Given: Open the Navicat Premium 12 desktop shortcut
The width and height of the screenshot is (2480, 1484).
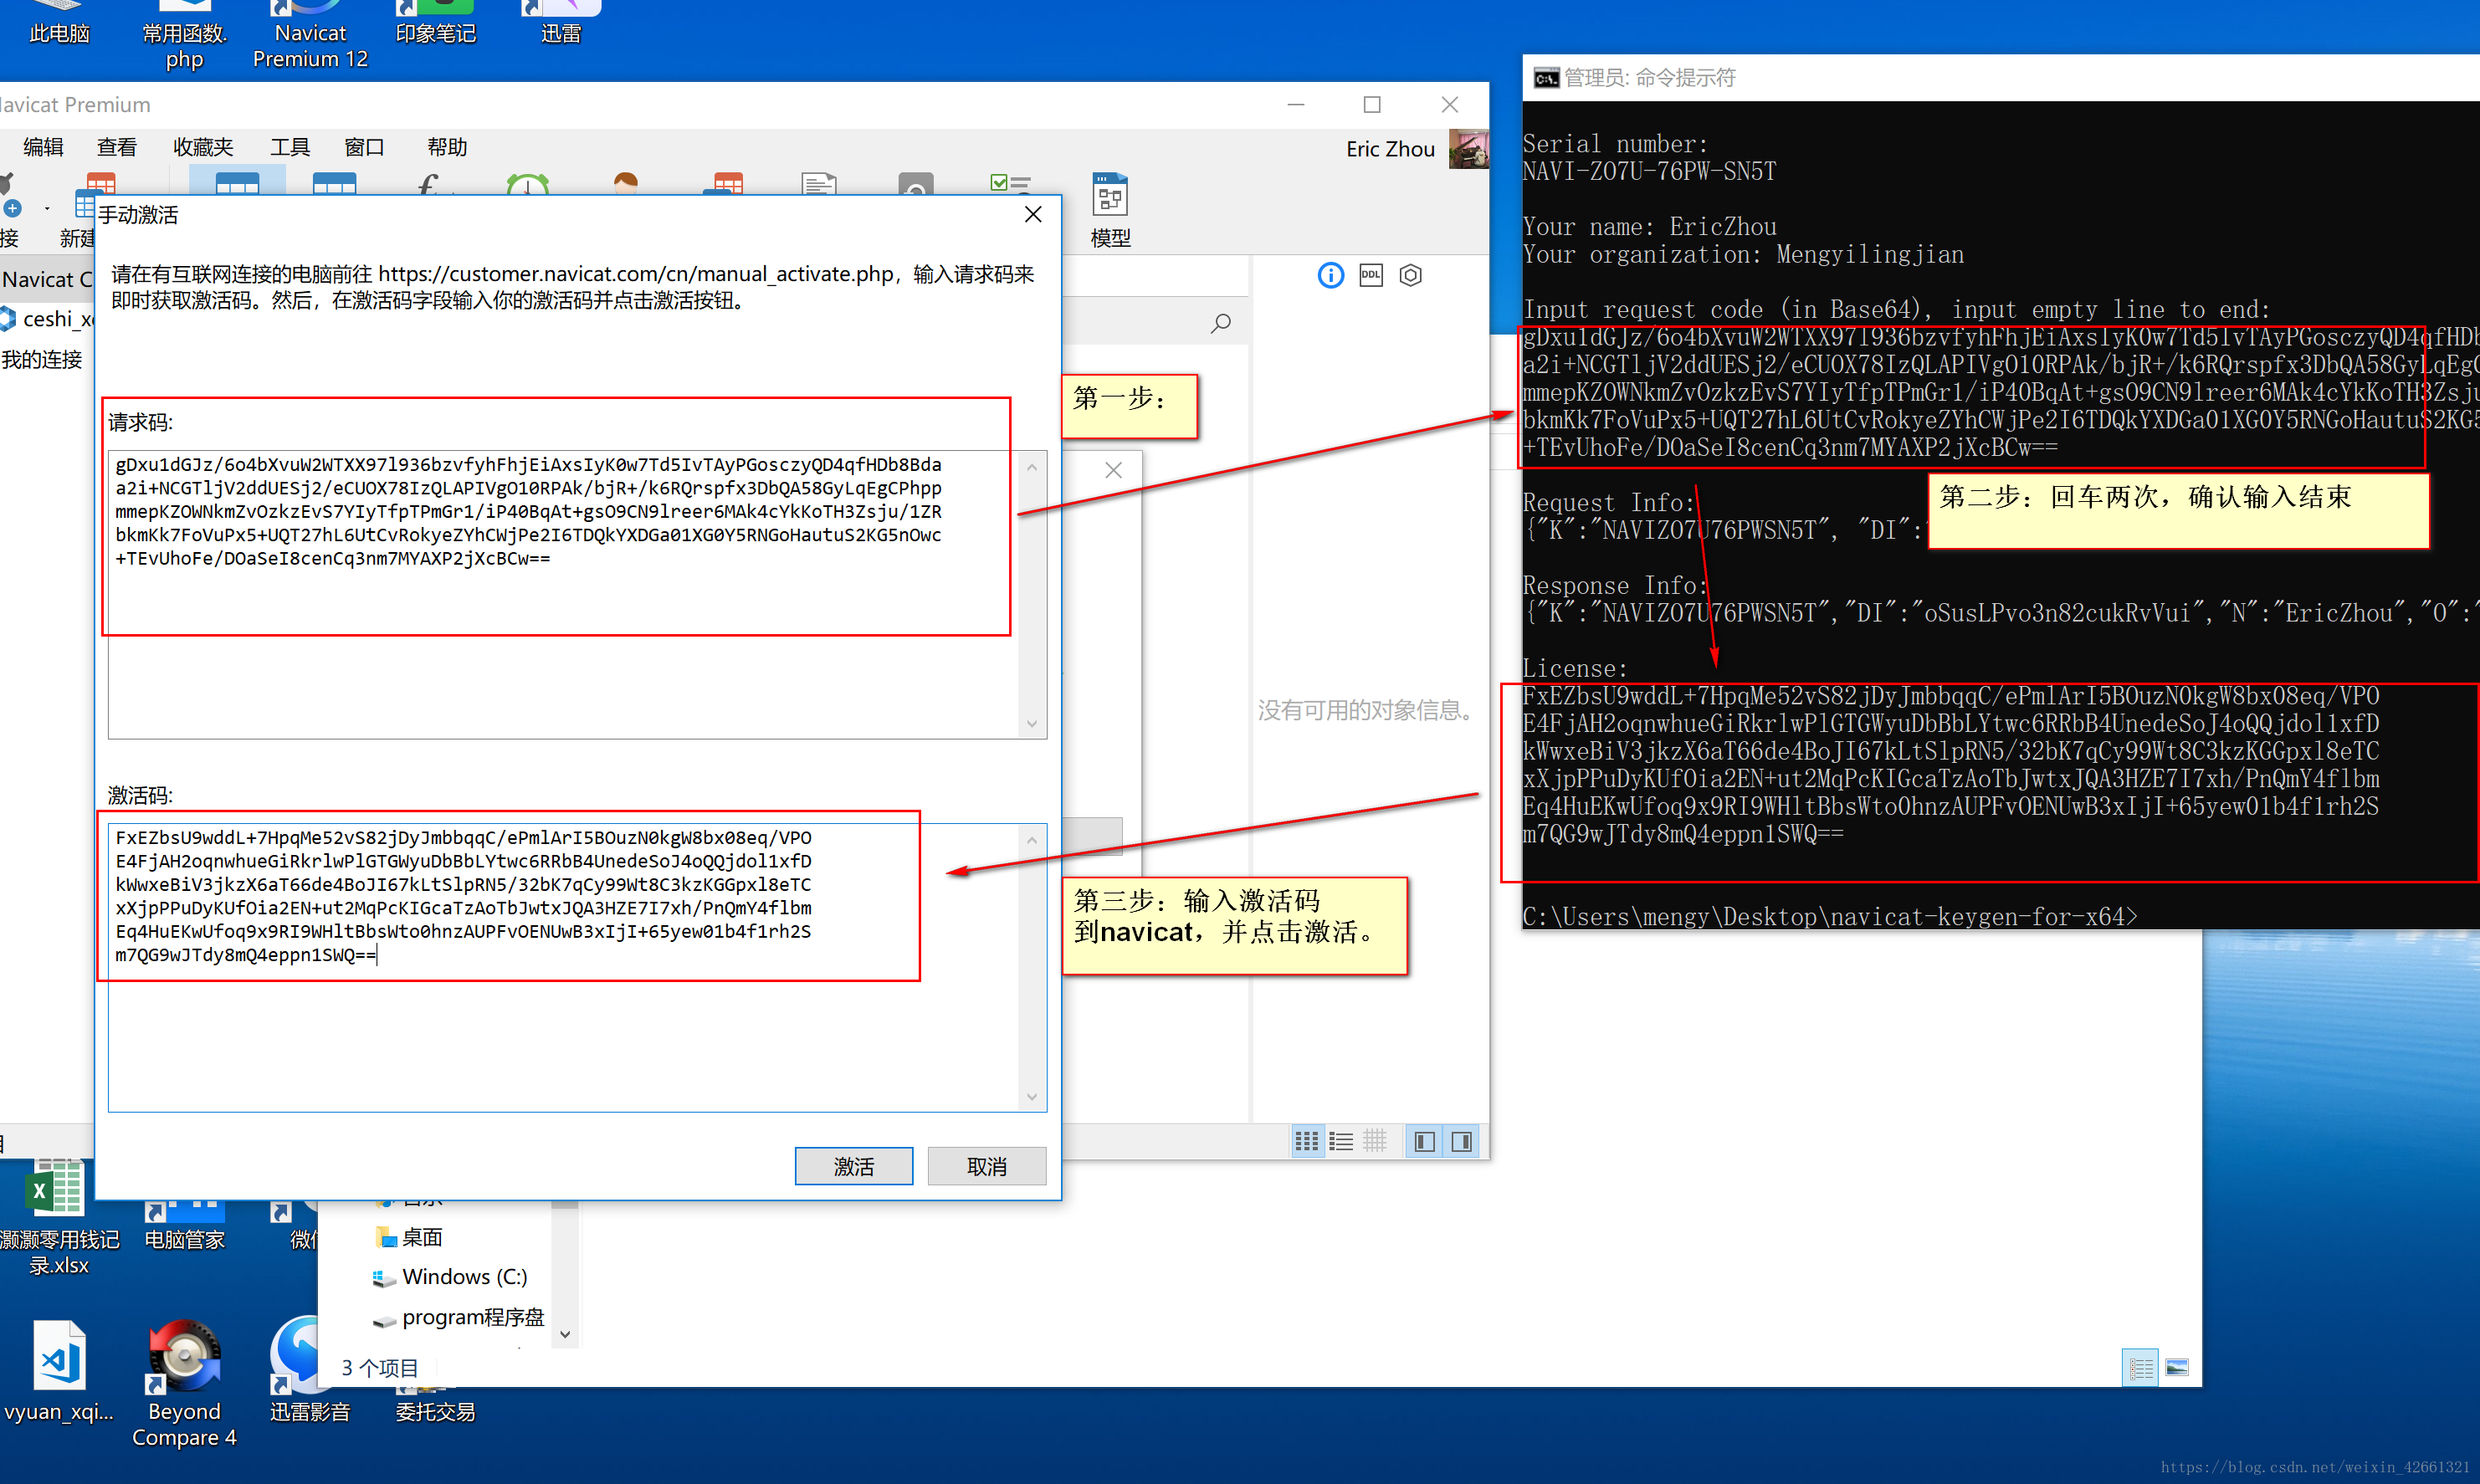Looking at the screenshot, I should [310, 35].
